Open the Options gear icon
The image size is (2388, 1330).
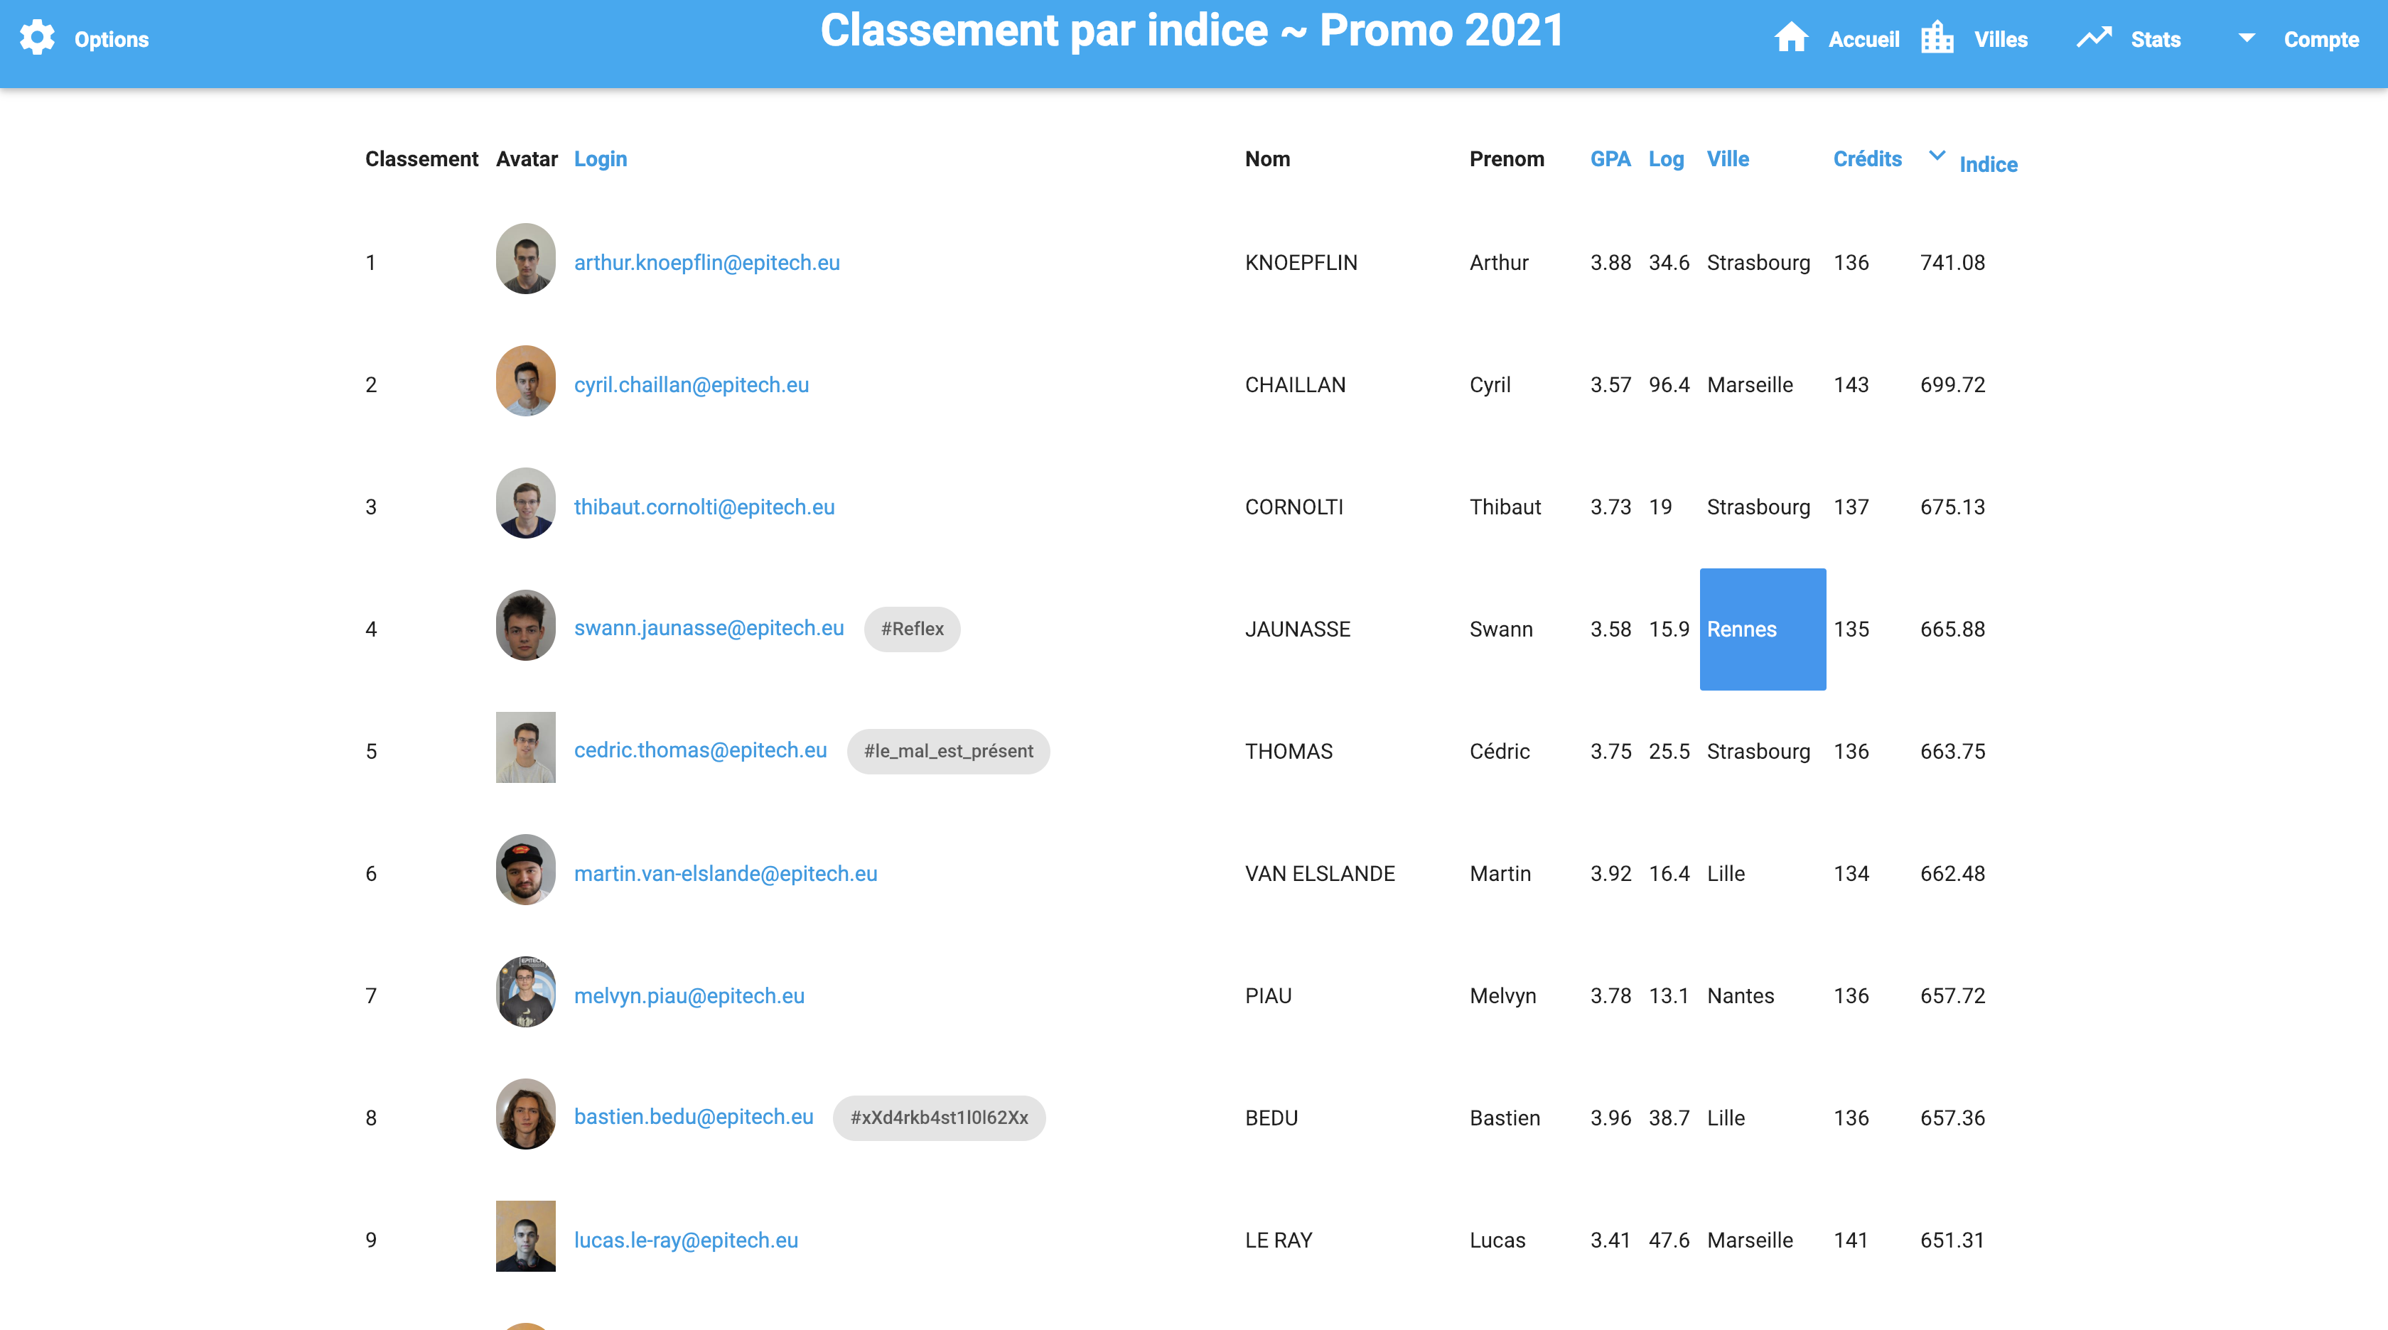pyautogui.click(x=37, y=38)
